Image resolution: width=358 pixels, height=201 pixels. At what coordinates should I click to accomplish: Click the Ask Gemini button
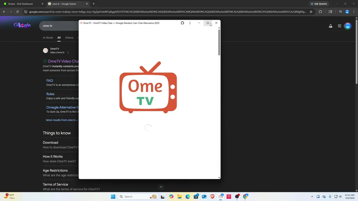pos(319,4)
